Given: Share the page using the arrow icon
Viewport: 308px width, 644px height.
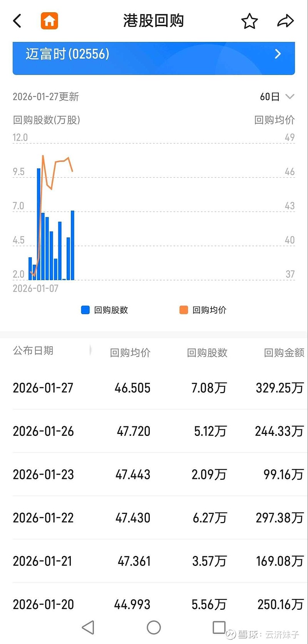Looking at the screenshot, I should [285, 21].
